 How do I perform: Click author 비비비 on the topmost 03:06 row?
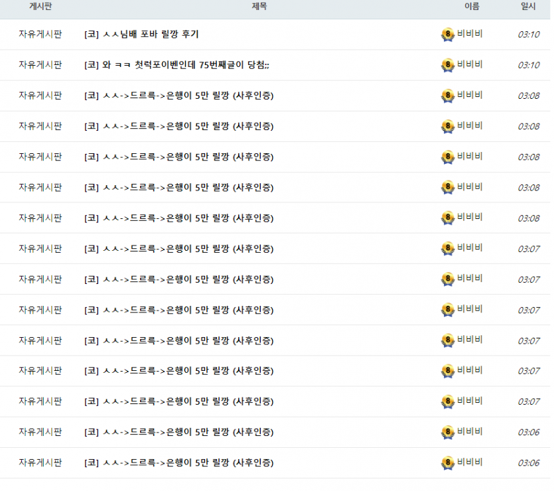point(470,432)
